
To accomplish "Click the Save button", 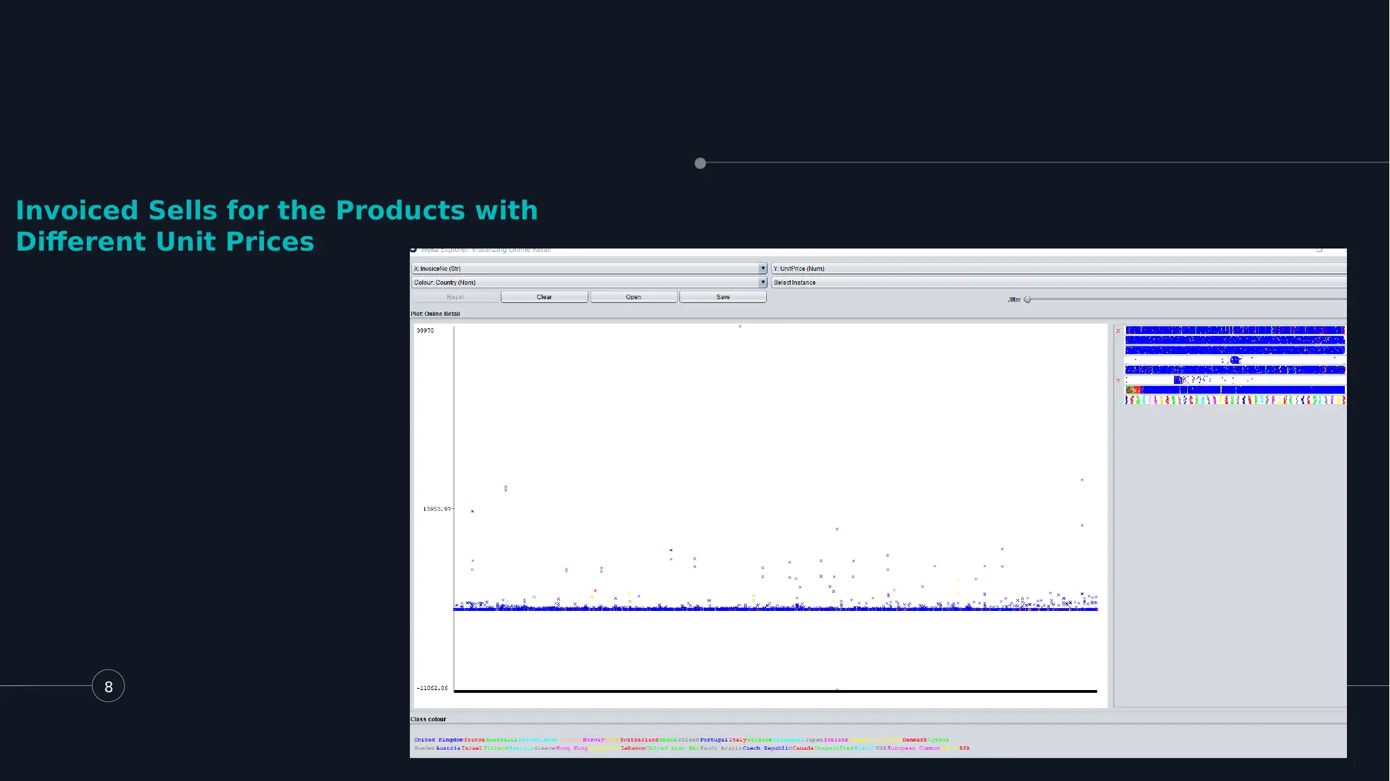I will (723, 297).
